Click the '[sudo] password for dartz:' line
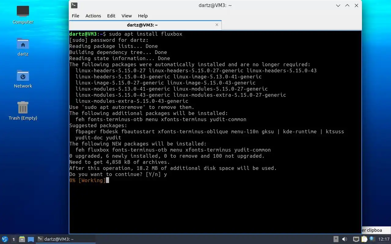 coord(109,40)
